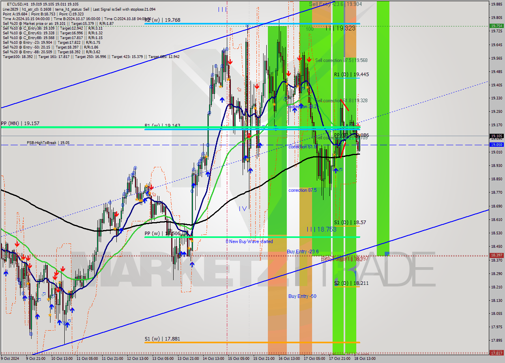The image size is (505, 363).
Task: Click the Target100: 18.392 targets line
Action: click(x=91, y=56)
